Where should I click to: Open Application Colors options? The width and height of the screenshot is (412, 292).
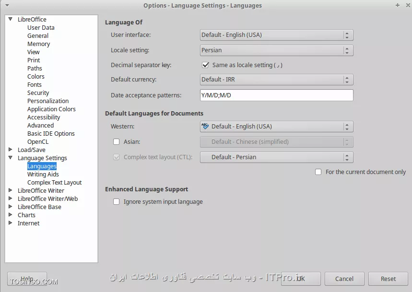[51, 109]
